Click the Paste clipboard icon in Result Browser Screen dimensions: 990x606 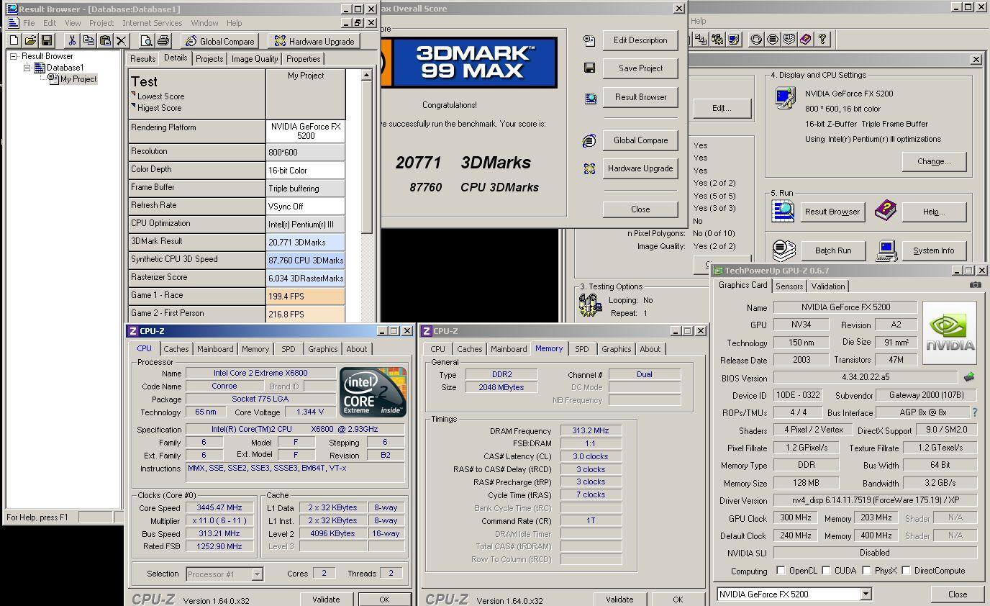pyautogui.click(x=105, y=41)
